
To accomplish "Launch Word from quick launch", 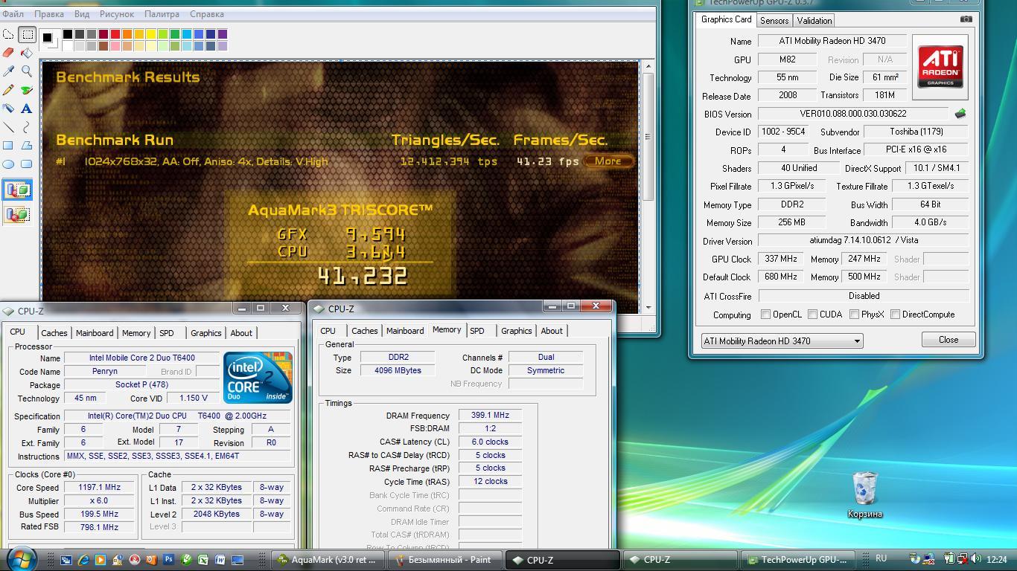I will coord(220,560).
